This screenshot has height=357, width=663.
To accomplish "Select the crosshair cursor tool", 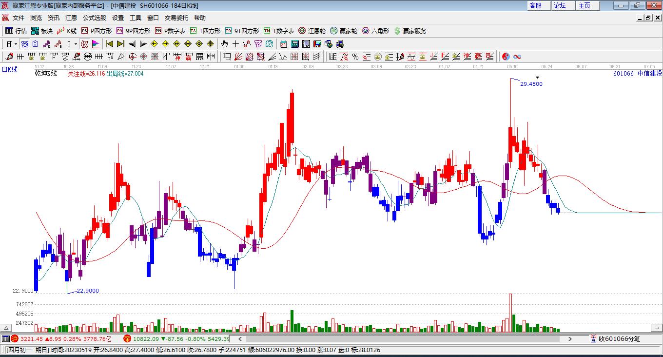I will pos(235,44).
